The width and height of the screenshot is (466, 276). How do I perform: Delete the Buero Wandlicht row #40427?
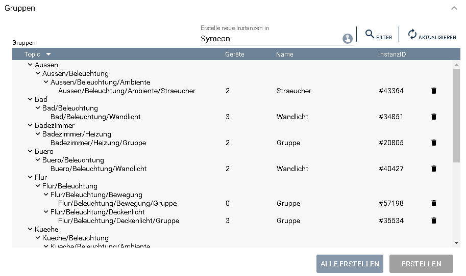434,169
